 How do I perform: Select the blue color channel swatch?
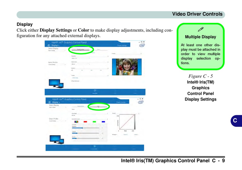point(103,122)
